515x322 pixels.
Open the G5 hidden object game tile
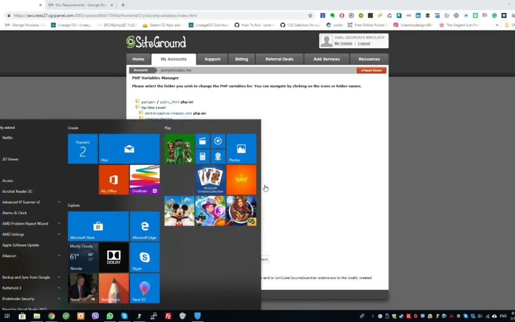click(x=241, y=211)
